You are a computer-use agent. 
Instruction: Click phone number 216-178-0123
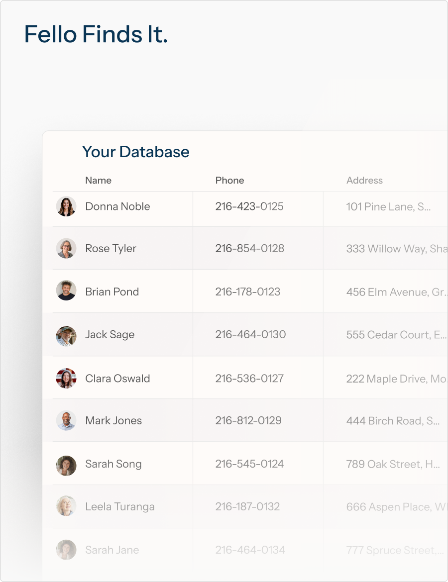pos(248,291)
